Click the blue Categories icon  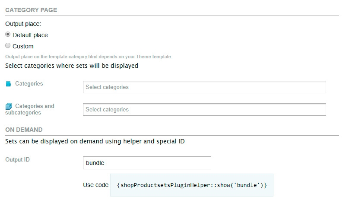[x=8, y=84]
